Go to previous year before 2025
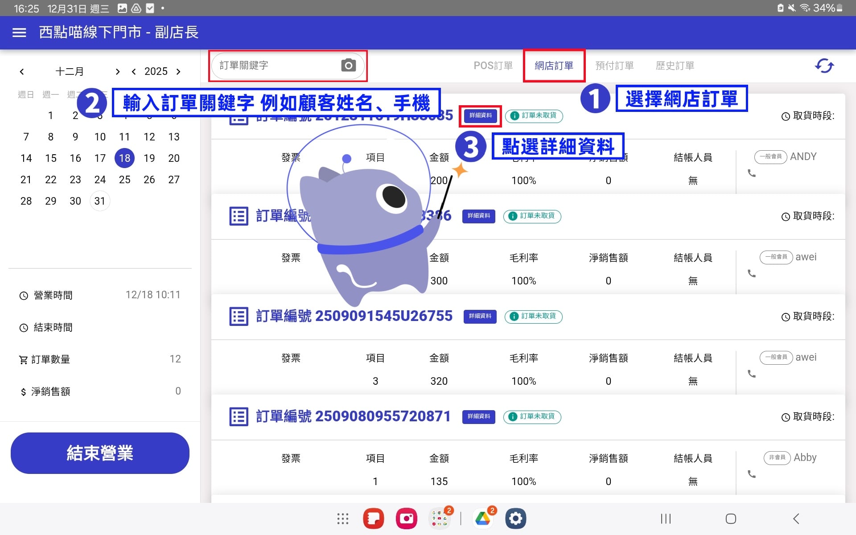Viewport: 856px width, 535px height. click(x=134, y=71)
